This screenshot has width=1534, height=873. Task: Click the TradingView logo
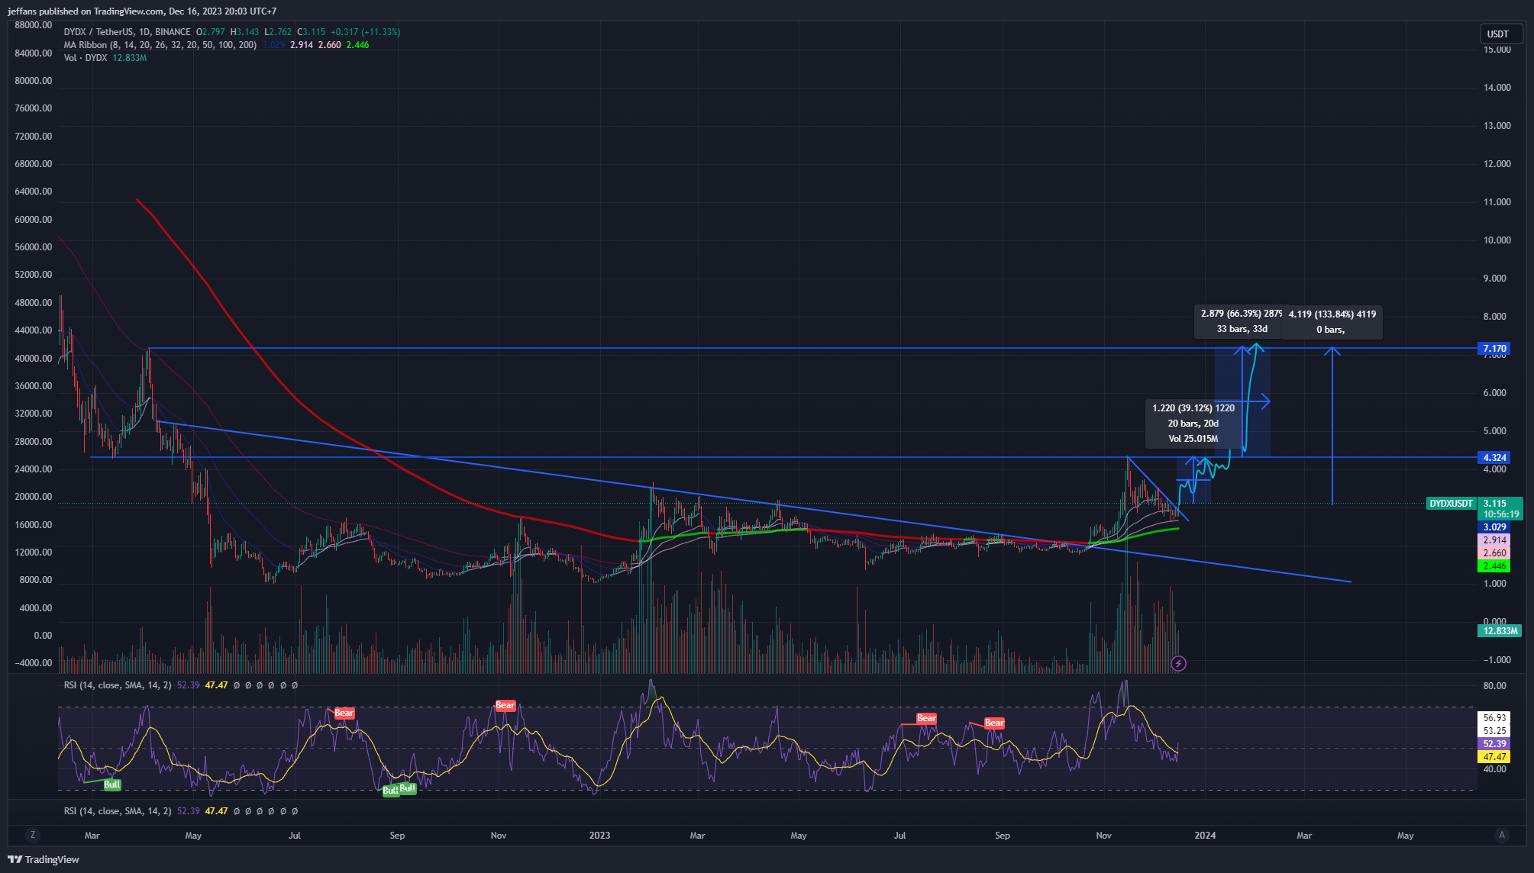44,859
